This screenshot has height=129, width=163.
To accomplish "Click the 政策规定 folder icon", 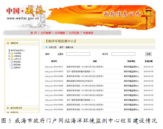I will (12, 56).
